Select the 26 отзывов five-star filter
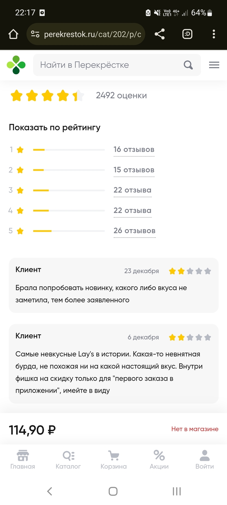 click(134, 231)
